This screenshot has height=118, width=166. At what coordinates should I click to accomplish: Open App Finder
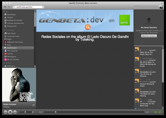11,33
